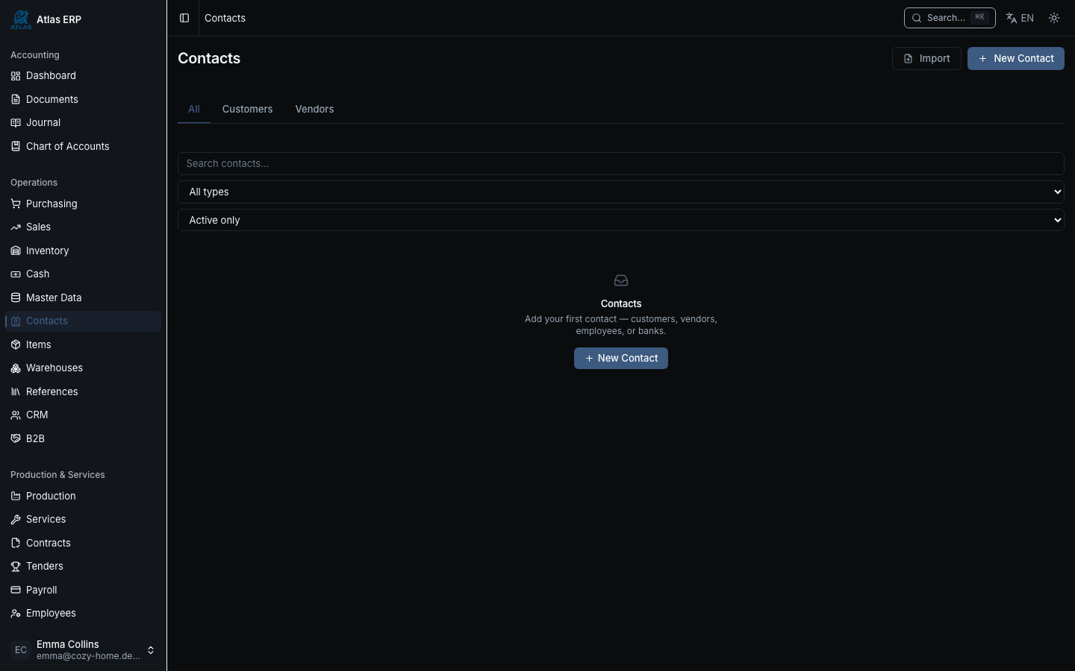Click the Chart of Accounts icon

(x=16, y=146)
